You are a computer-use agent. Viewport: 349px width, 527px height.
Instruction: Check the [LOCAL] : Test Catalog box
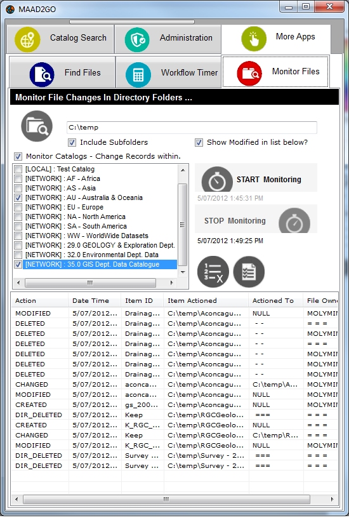click(x=18, y=169)
